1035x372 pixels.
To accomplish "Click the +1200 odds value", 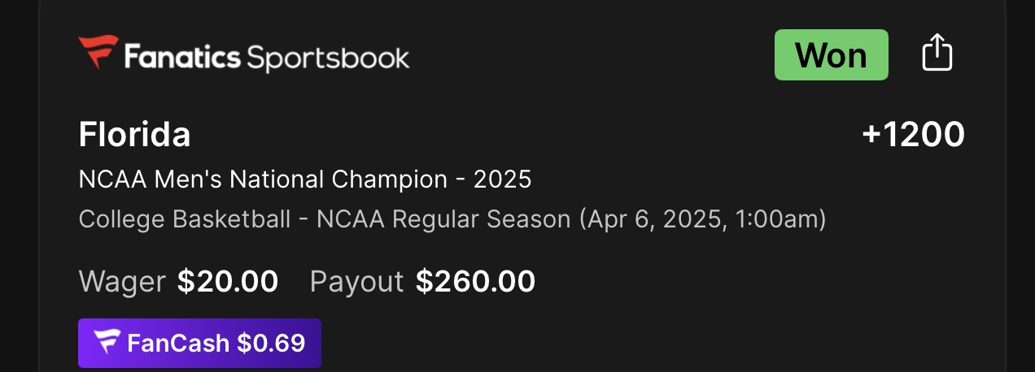I will 913,135.
